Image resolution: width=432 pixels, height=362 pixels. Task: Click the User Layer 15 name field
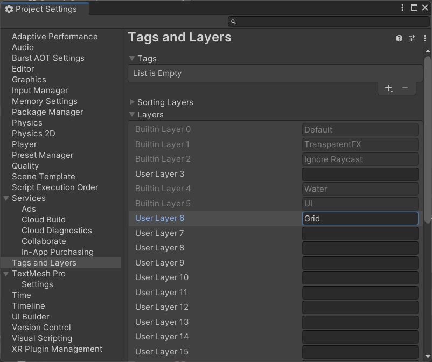(x=360, y=352)
